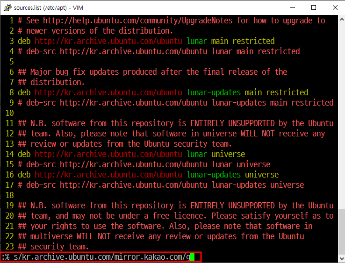Click 'universe' at end of line 16

pyautogui.click(x=262, y=175)
